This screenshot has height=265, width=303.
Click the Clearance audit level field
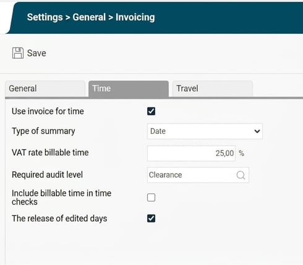pyautogui.click(x=198, y=175)
